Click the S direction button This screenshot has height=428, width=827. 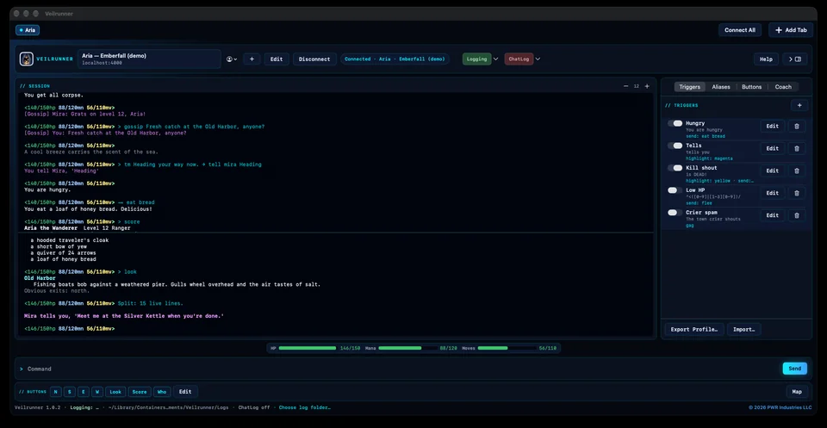tap(70, 392)
